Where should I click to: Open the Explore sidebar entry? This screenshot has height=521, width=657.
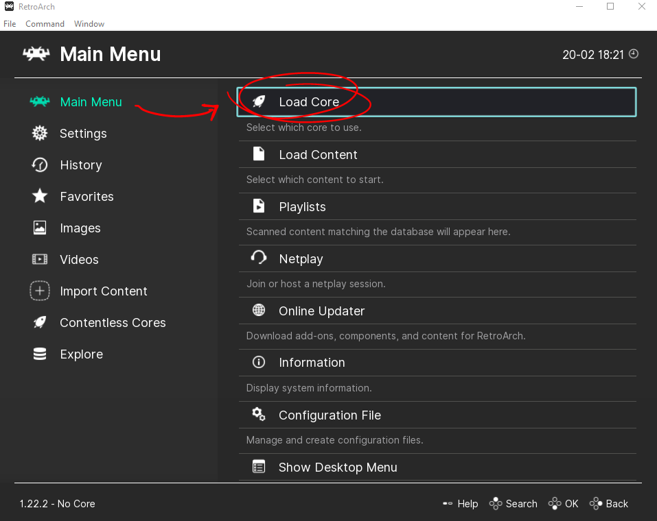click(81, 354)
